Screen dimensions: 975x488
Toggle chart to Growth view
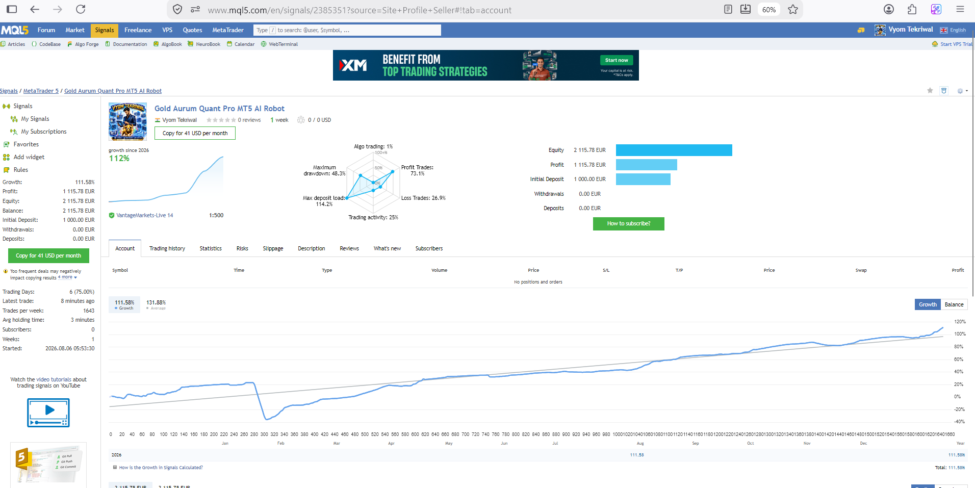coord(928,304)
